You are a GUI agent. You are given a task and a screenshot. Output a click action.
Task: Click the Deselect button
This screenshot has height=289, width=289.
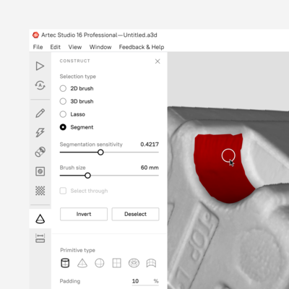click(135, 214)
